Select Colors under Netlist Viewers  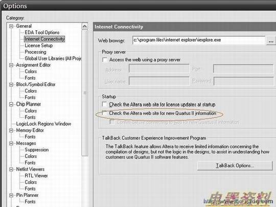tap(31, 182)
